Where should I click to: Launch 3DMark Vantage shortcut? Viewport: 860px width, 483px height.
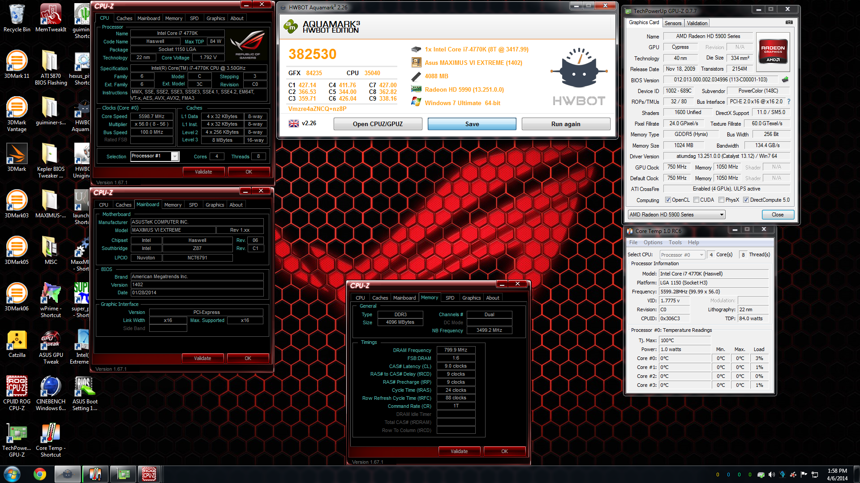[x=17, y=114]
